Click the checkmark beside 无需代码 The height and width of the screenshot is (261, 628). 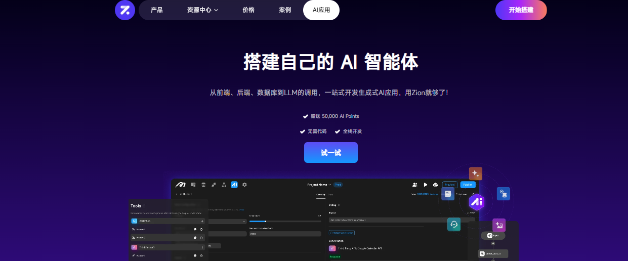[x=303, y=132]
